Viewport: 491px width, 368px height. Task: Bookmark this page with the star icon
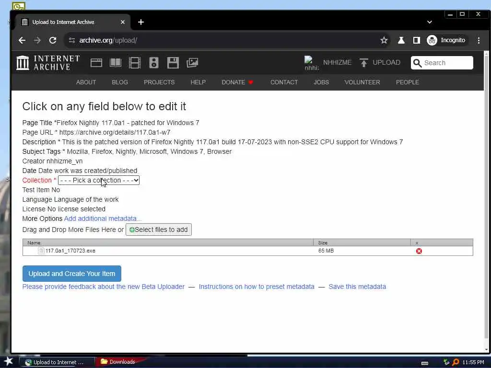[384, 40]
